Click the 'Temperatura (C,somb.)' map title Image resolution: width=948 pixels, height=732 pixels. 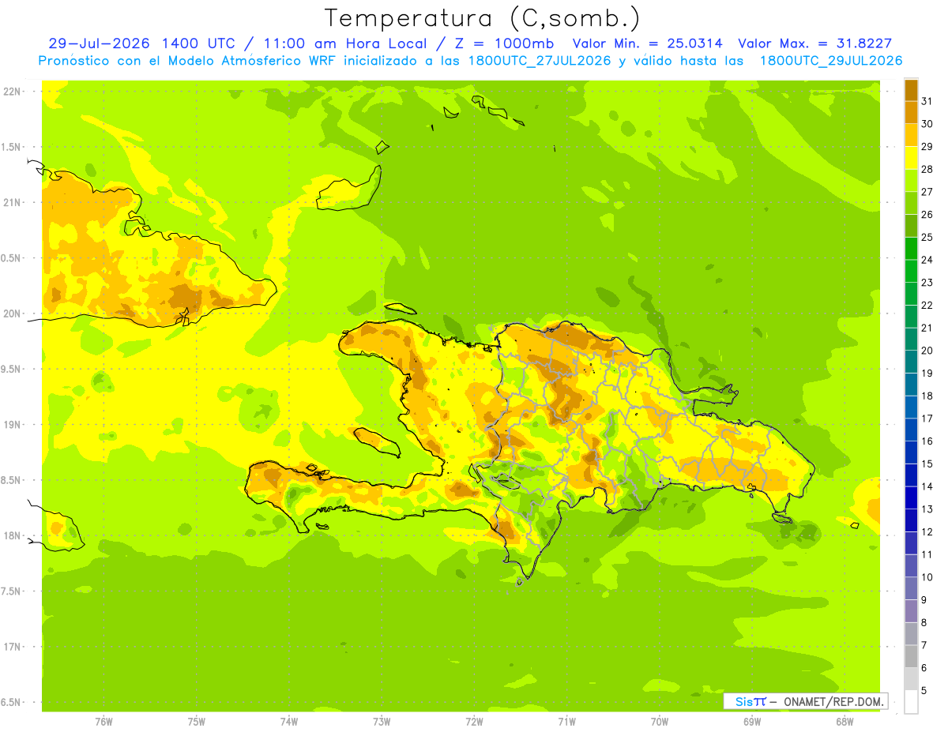click(x=482, y=18)
